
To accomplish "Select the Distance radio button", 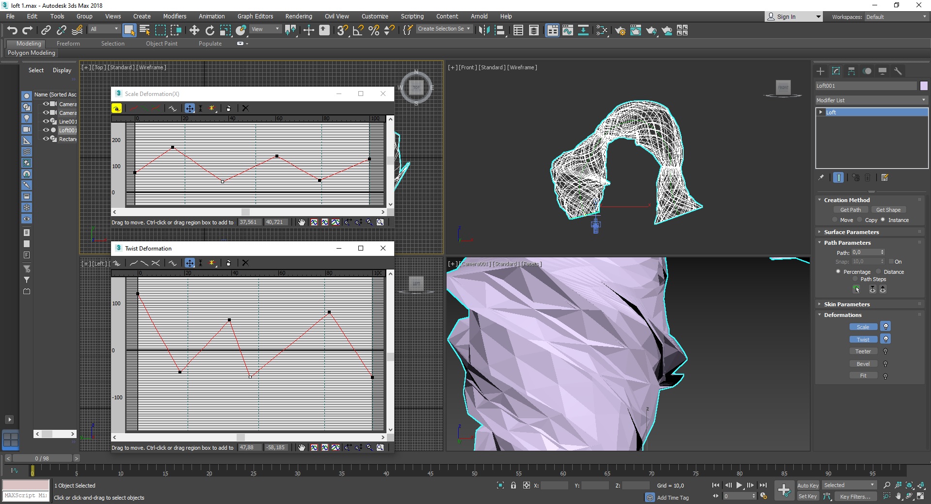I will point(878,272).
